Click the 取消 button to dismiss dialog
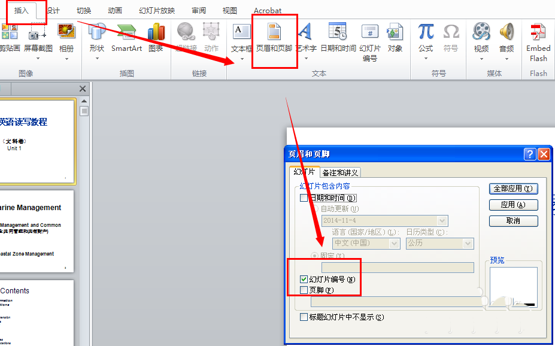This screenshot has width=555, height=346. 513,220
